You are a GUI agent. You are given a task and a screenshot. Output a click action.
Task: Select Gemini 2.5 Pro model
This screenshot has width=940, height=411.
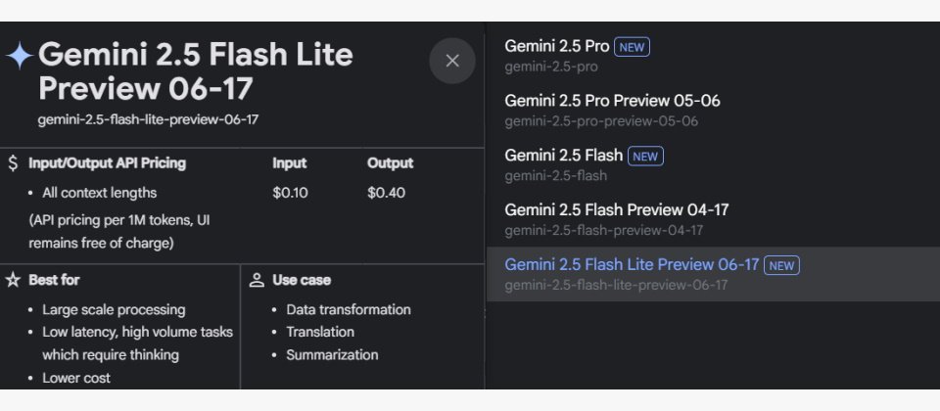556,46
